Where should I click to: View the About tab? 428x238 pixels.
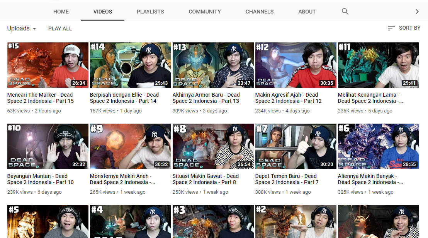tap(307, 12)
